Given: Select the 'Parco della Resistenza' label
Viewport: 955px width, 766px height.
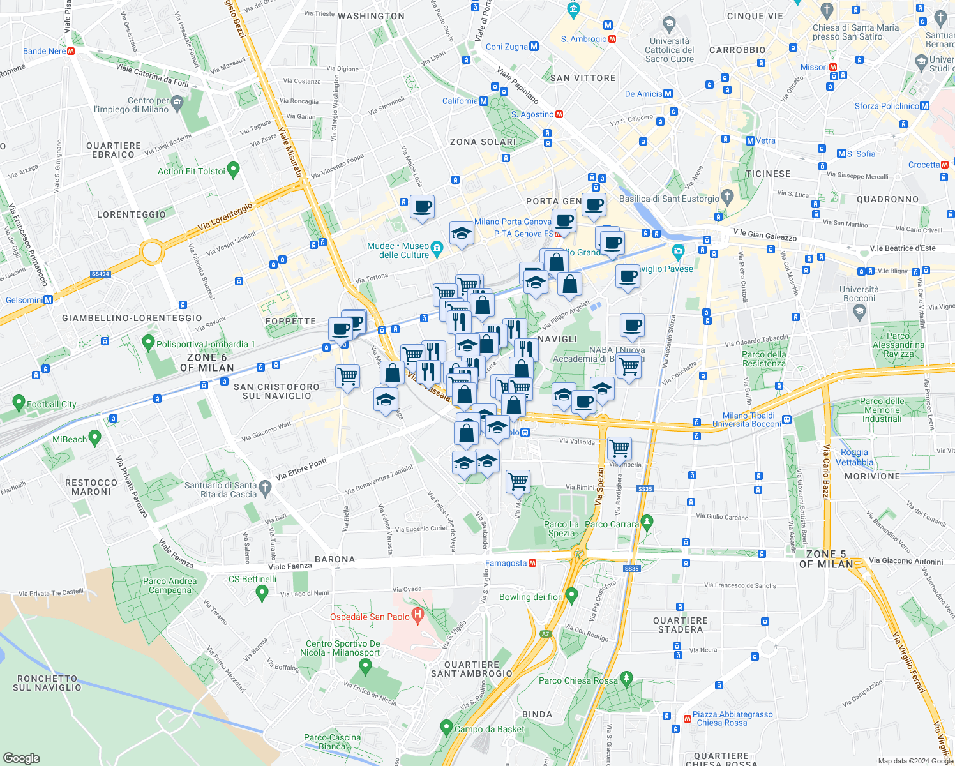Looking at the screenshot, I should (764, 359).
